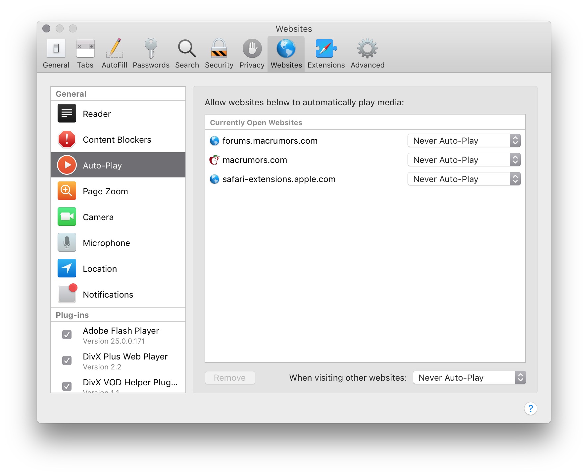Open the Privacy hand icon
Viewport: 588px width, 476px height.
click(252, 48)
